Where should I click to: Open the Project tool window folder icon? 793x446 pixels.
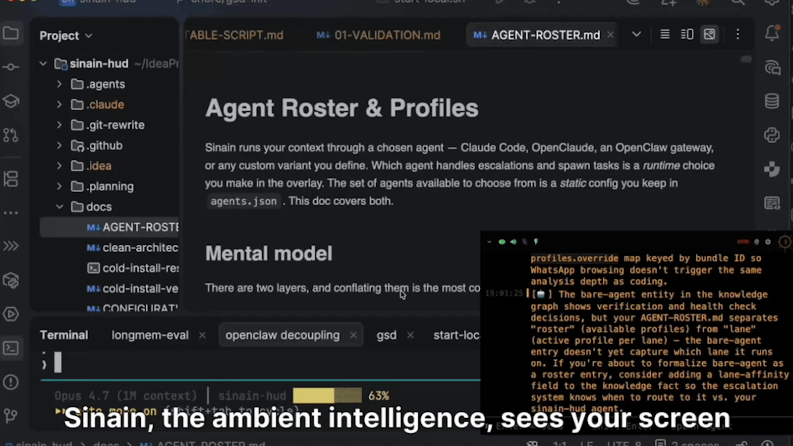pos(11,34)
